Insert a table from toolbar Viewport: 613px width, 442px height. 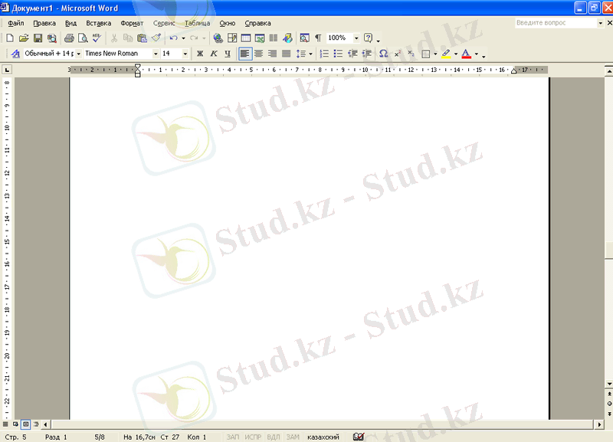pyautogui.click(x=246, y=38)
